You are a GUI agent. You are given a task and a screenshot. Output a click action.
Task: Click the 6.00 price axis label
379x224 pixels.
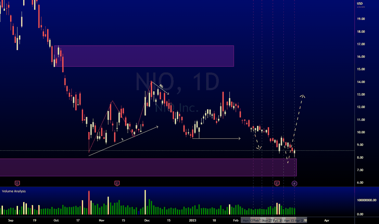click(360, 182)
